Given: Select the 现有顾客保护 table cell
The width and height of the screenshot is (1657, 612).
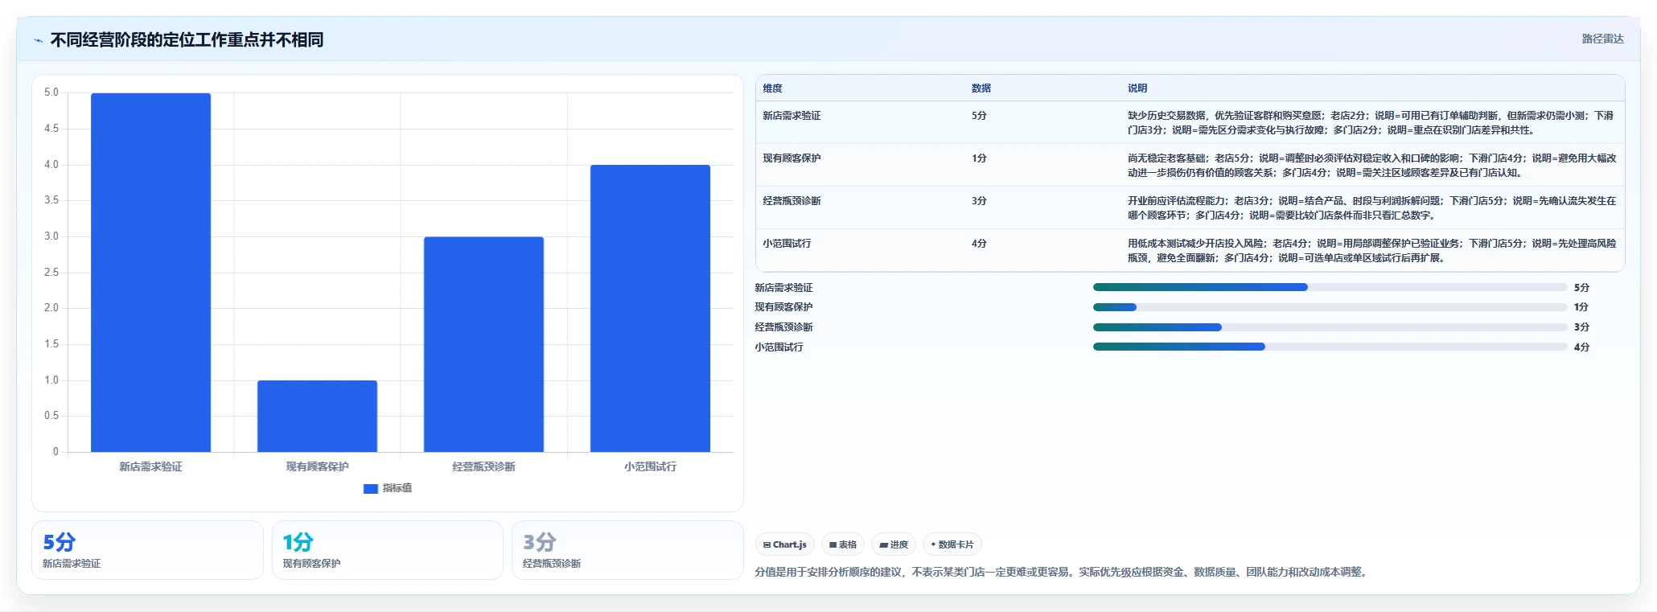Looking at the screenshot, I should coord(791,158).
